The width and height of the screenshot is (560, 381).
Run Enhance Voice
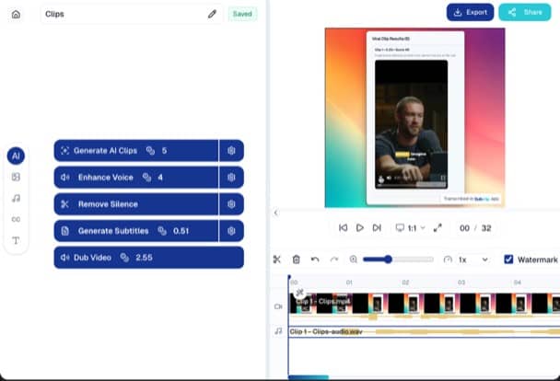tap(136, 178)
